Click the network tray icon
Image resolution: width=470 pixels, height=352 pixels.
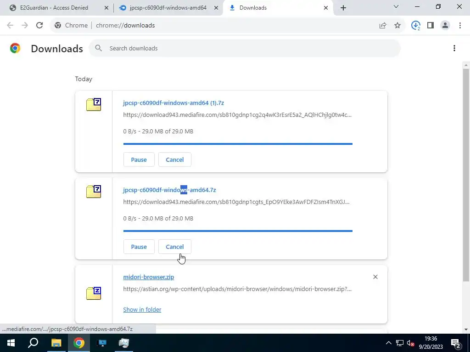click(x=400, y=343)
